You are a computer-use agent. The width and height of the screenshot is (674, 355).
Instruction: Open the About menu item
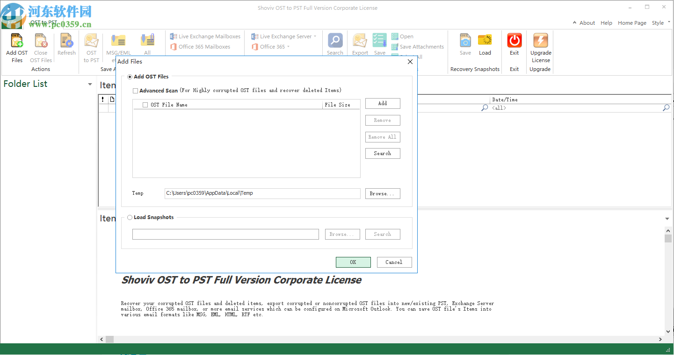pyautogui.click(x=587, y=23)
